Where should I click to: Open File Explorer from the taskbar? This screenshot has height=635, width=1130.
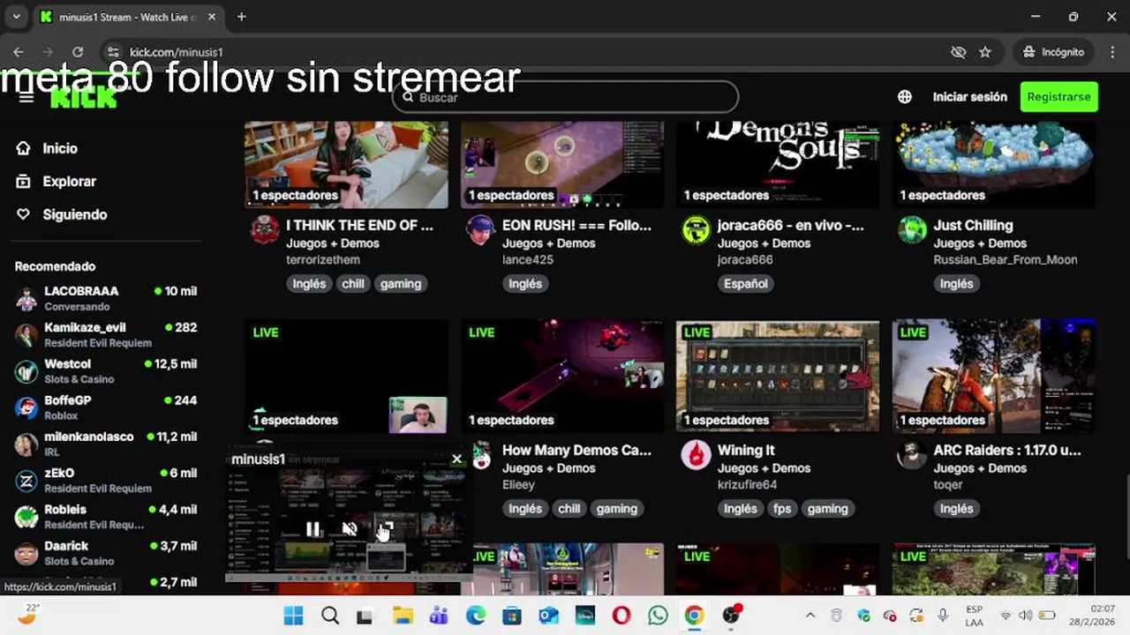(403, 616)
